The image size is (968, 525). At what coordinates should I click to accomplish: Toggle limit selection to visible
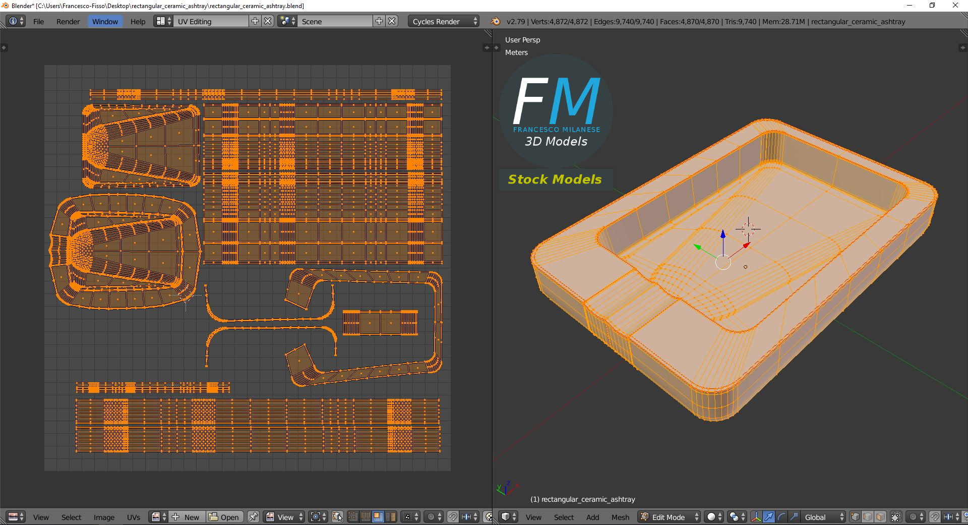click(x=896, y=517)
